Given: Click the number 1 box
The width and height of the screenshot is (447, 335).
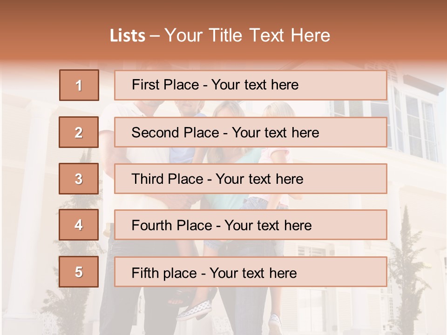Looking at the screenshot, I should [x=79, y=85].
